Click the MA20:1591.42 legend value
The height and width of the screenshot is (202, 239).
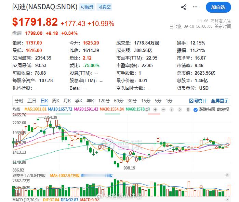(86, 109)
